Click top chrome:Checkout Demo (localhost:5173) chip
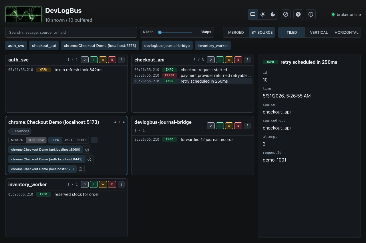This screenshot has height=243, width=366. point(100,45)
